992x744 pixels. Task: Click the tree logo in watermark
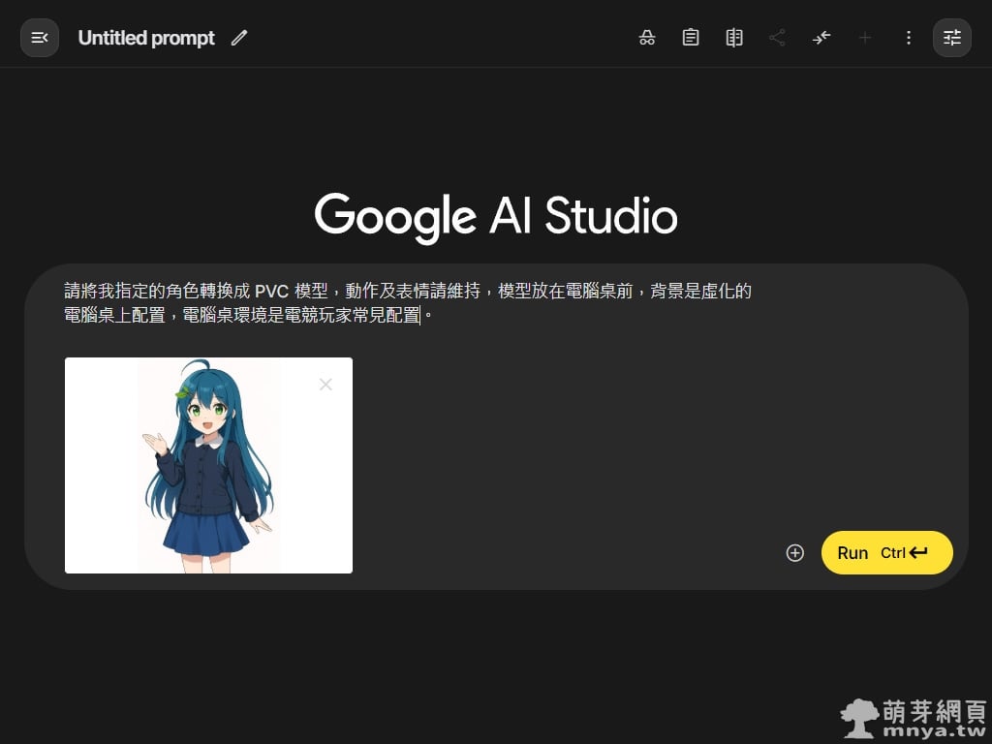(859, 718)
